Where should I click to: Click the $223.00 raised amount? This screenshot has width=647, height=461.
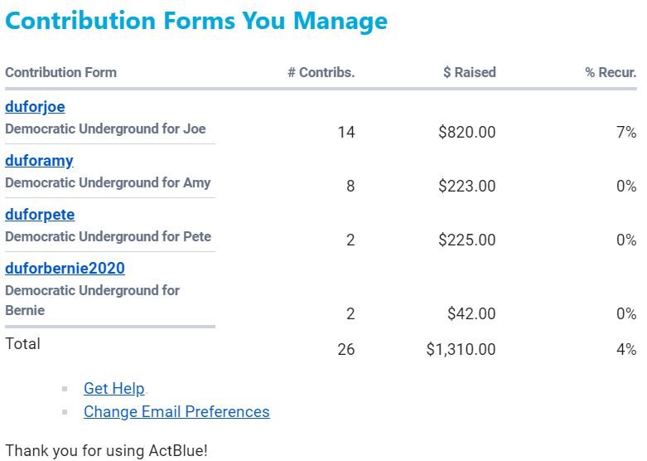pyautogui.click(x=467, y=187)
